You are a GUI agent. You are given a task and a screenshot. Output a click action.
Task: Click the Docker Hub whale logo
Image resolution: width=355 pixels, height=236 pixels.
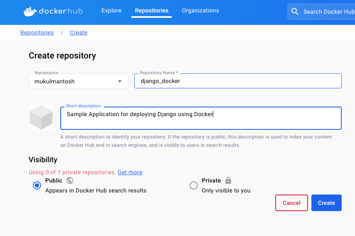coord(30,11)
